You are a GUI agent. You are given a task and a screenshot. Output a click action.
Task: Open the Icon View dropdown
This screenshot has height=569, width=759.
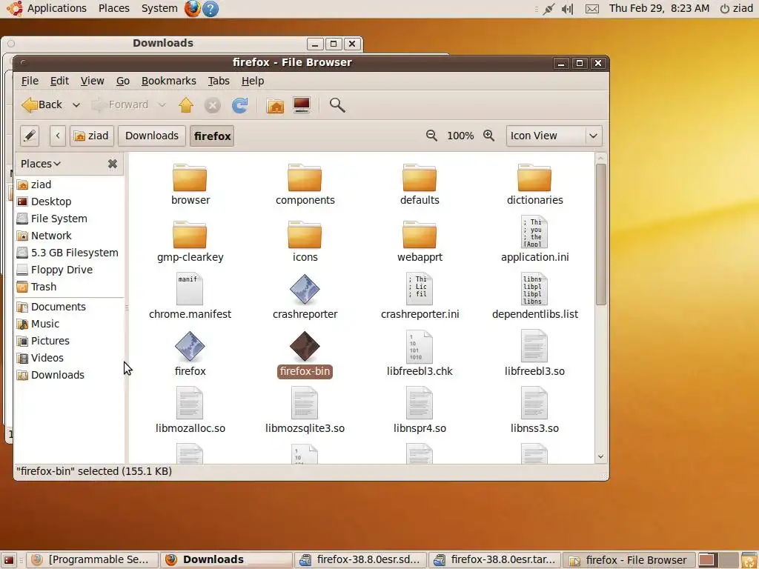tap(554, 136)
